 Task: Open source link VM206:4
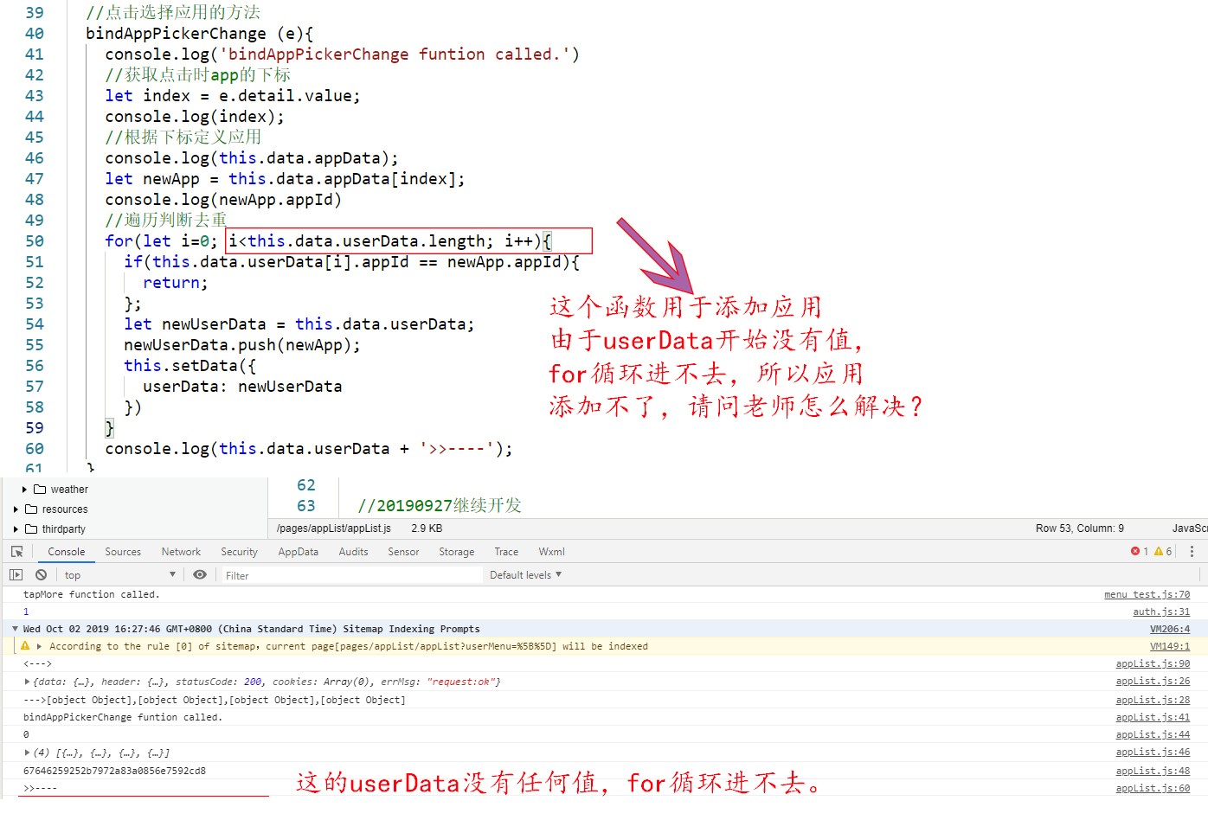pyautogui.click(x=1170, y=629)
